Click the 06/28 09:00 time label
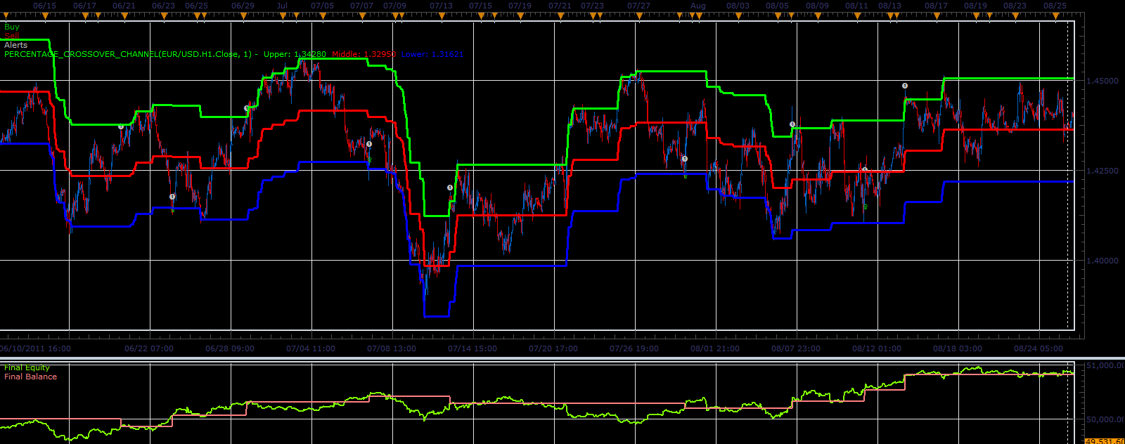 pyautogui.click(x=230, y=348)
